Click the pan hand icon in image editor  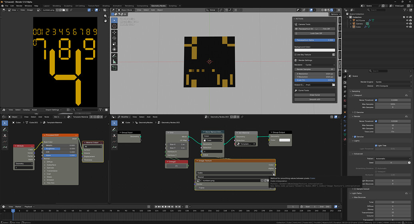tap(105, 21)
